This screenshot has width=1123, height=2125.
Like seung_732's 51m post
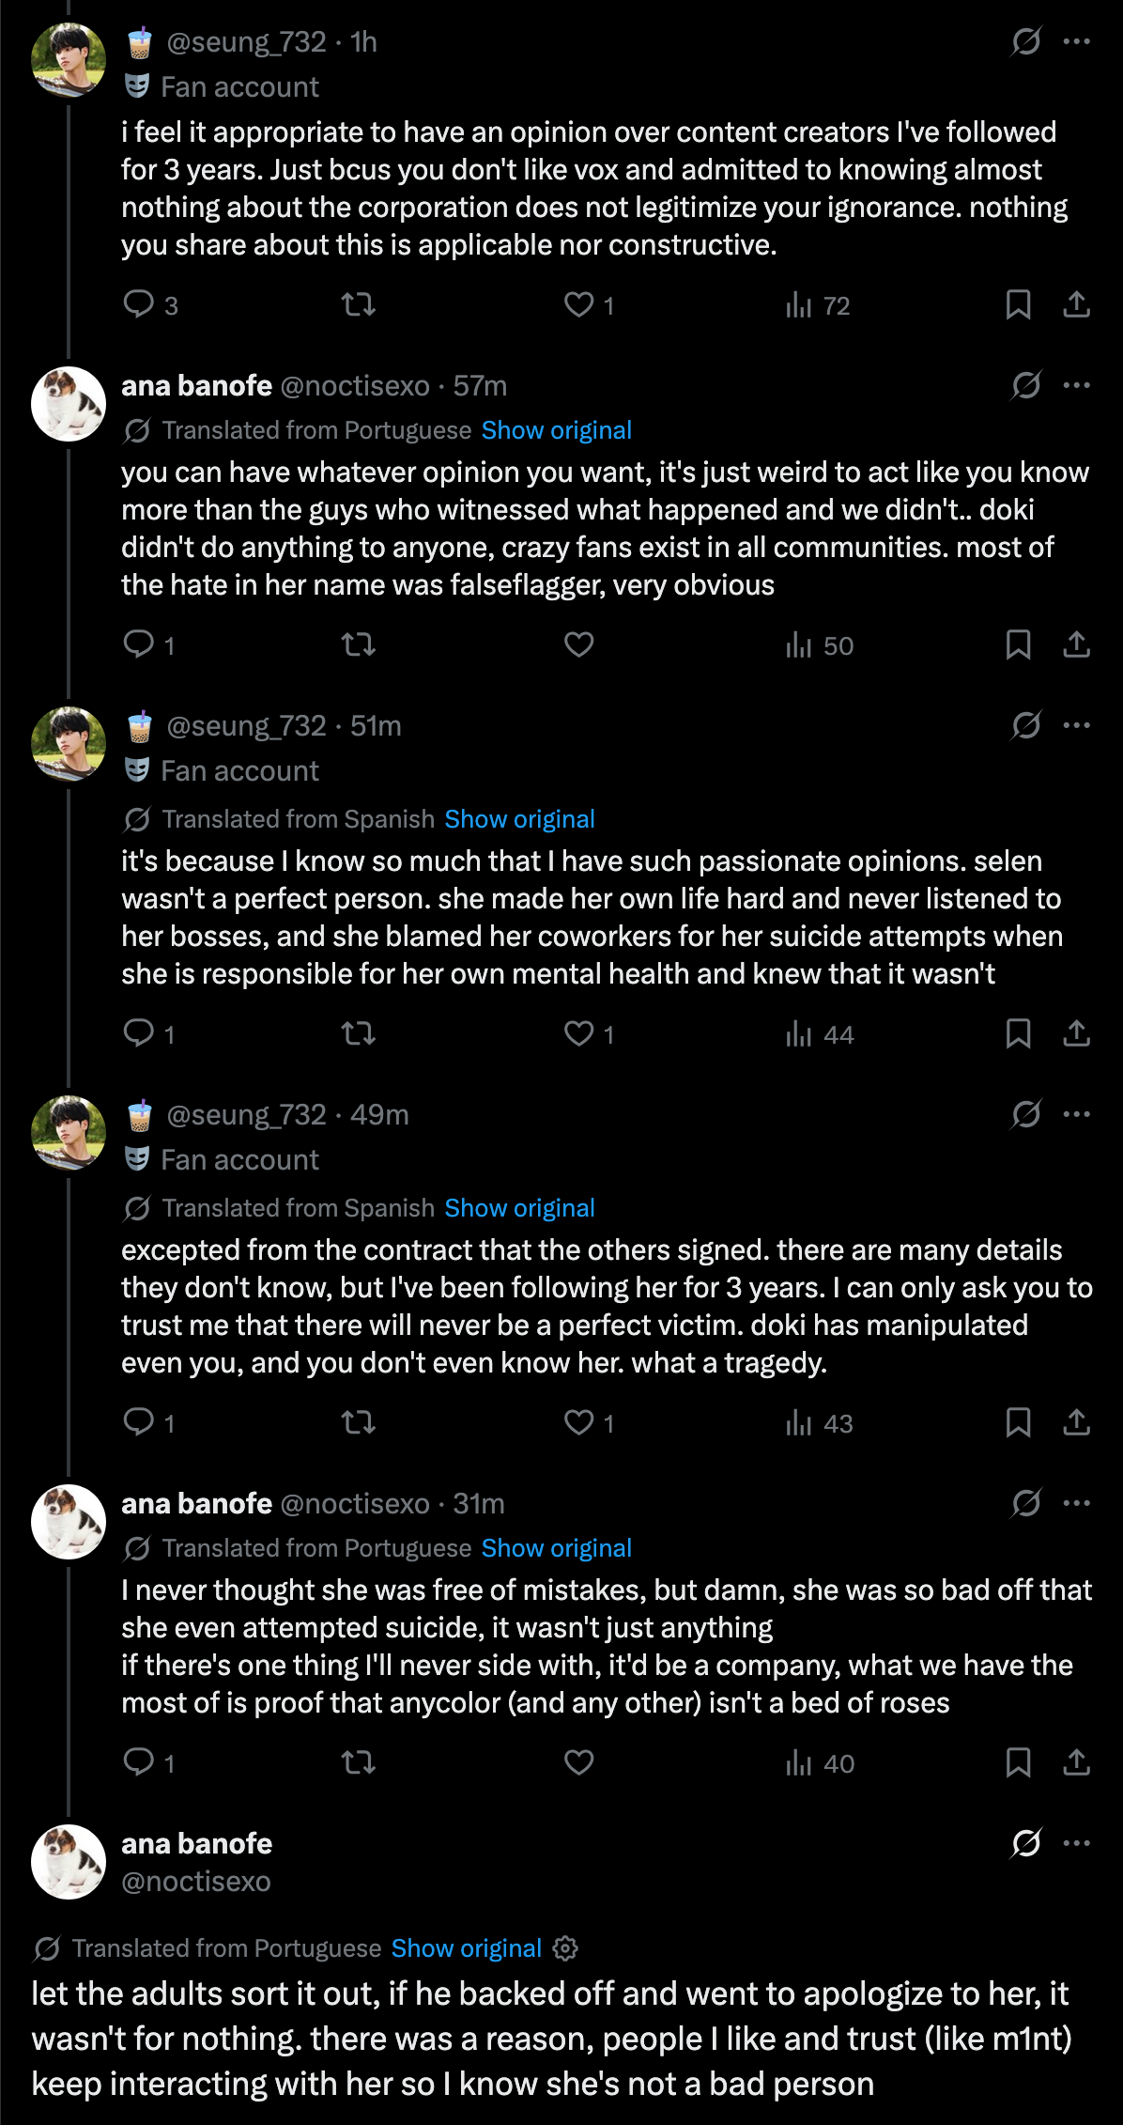tap(578, 1033)
